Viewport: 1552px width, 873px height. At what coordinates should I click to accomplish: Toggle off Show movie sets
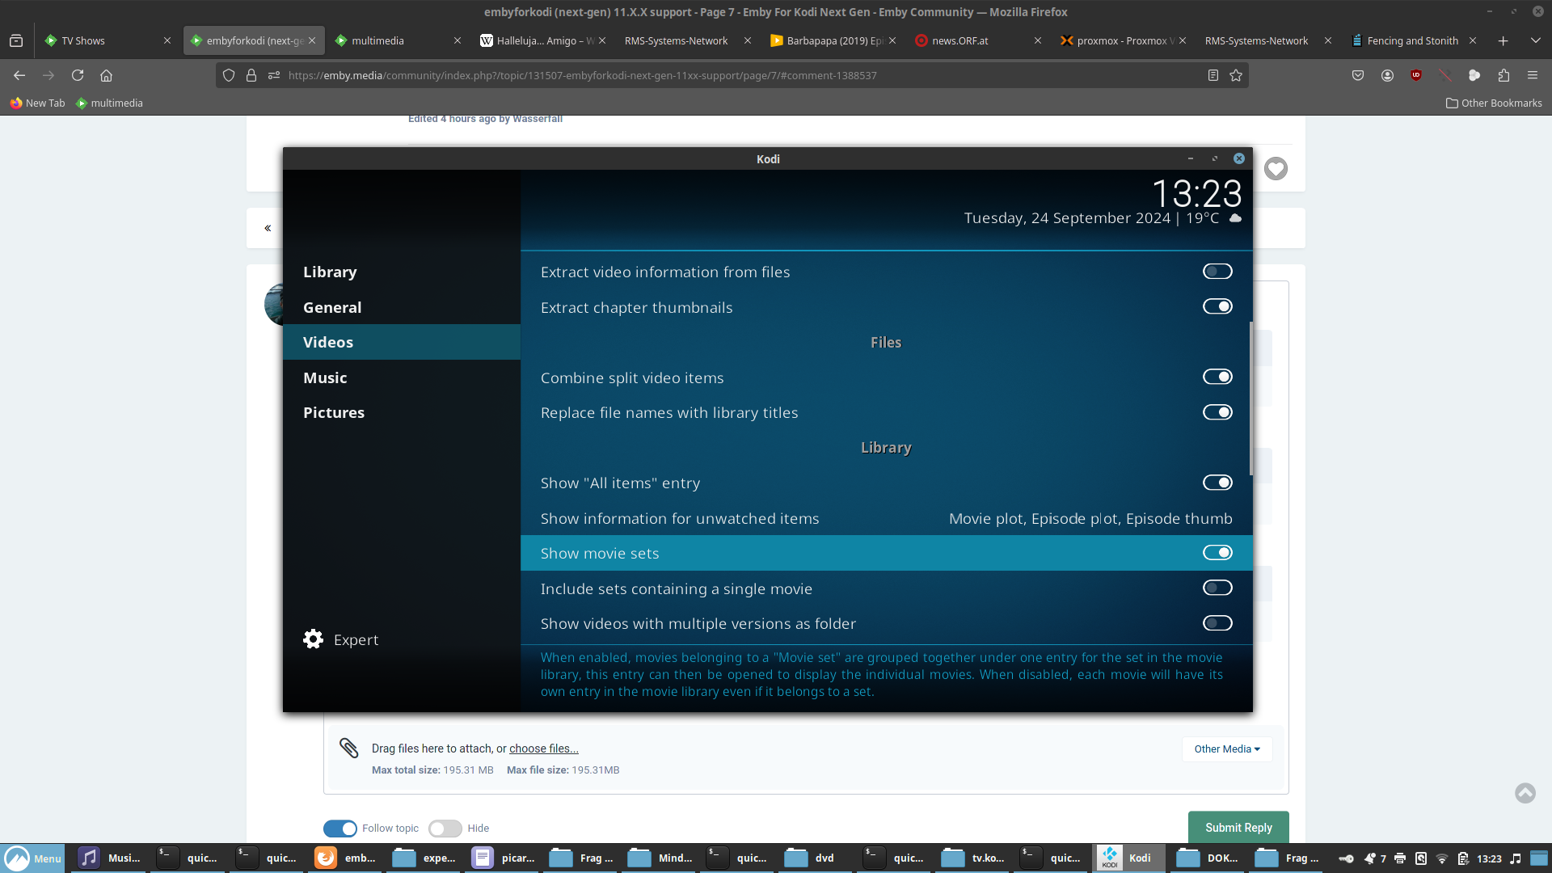coord(1217,552)
